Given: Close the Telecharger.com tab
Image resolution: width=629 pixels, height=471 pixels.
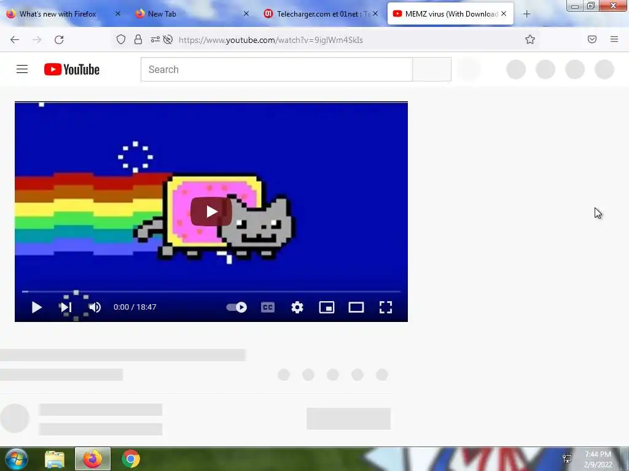Looking at the screenshot, I should (375, 13).
